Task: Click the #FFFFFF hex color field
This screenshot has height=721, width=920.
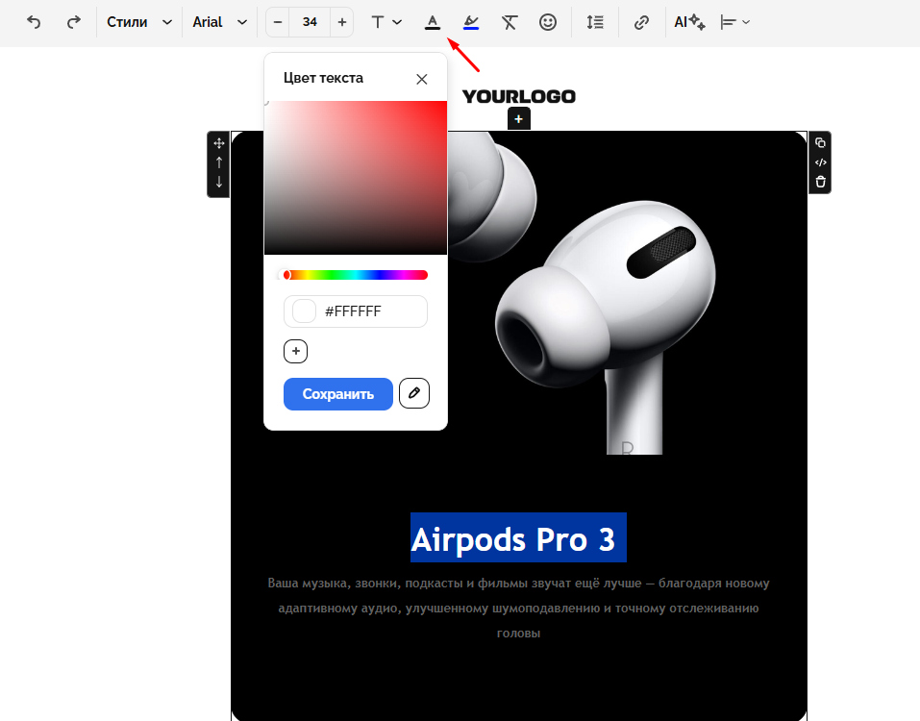Action: (370, 311)
